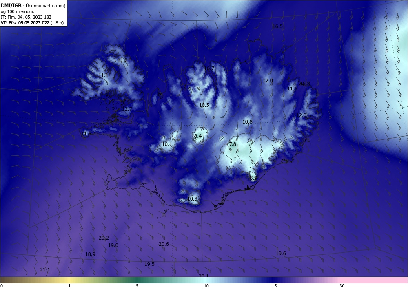Click the 16.7 value on the north coast

tap(209, 68)
